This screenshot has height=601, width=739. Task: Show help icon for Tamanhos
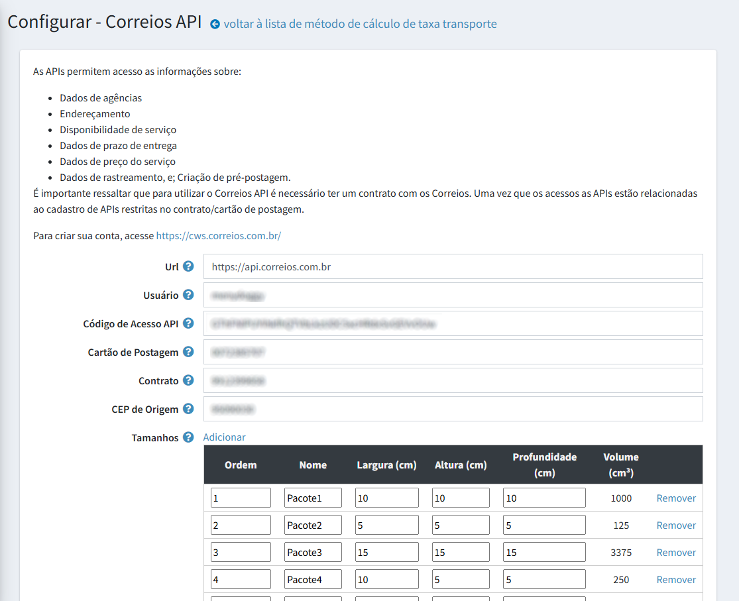tap(188, 437)
